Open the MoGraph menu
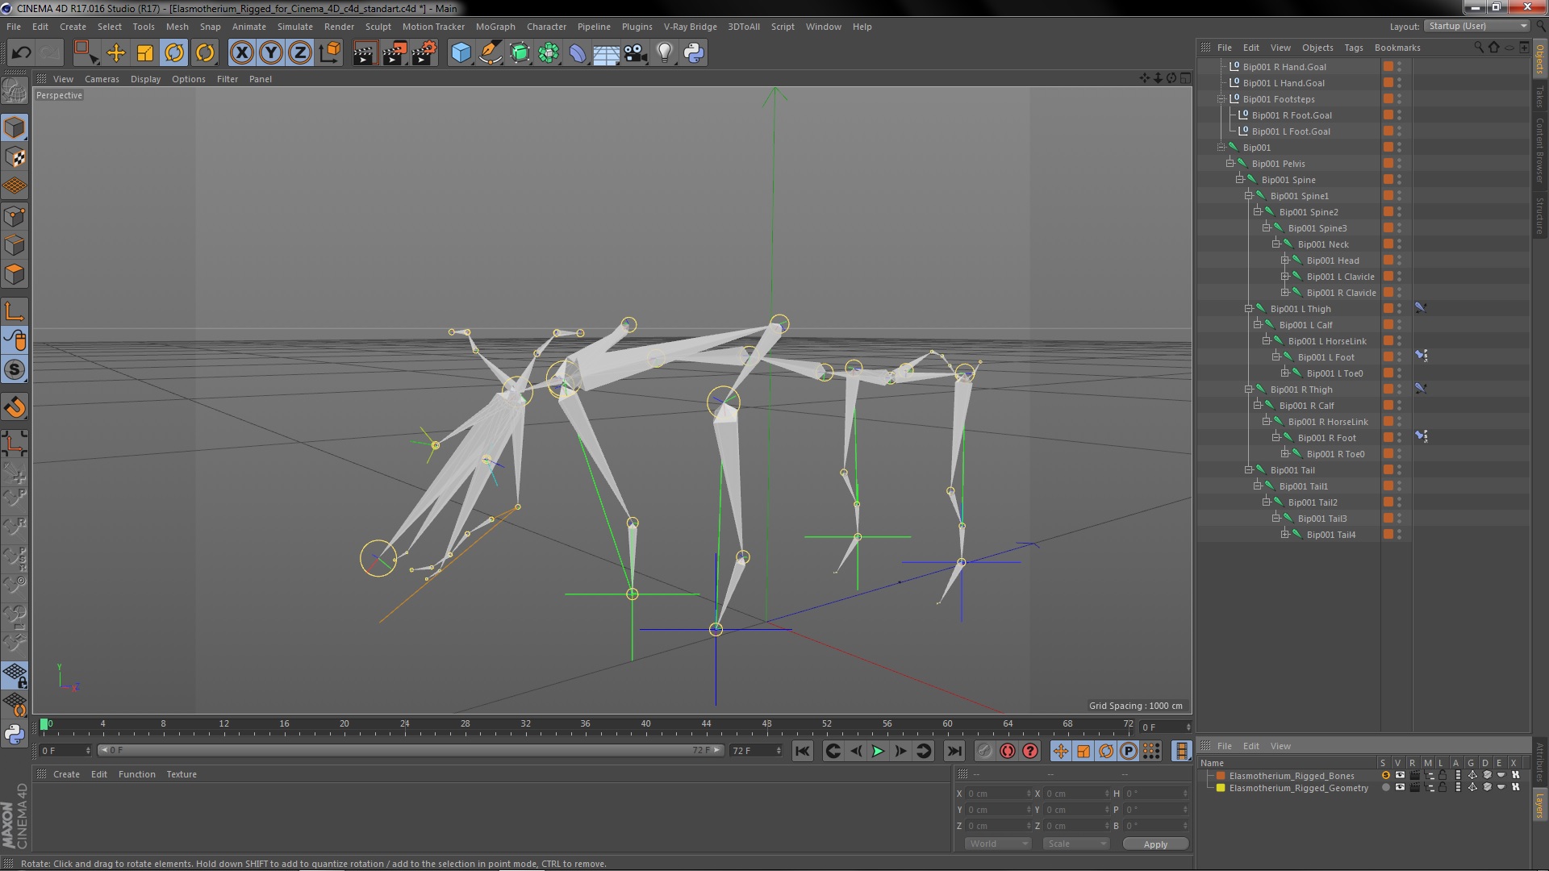Screen dimensions: 1549x871 point(495,27)
